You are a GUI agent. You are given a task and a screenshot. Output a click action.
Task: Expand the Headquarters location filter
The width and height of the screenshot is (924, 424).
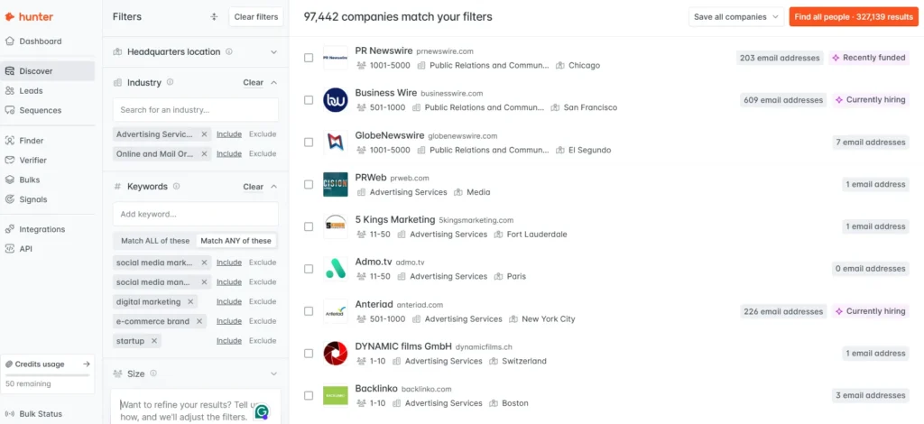[x=273, y=51]
